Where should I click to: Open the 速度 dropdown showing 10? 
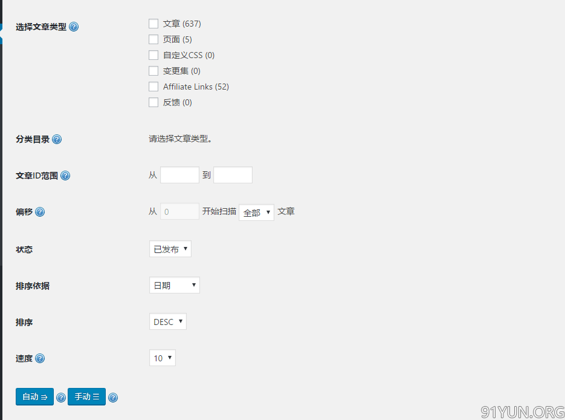(162, 358)
